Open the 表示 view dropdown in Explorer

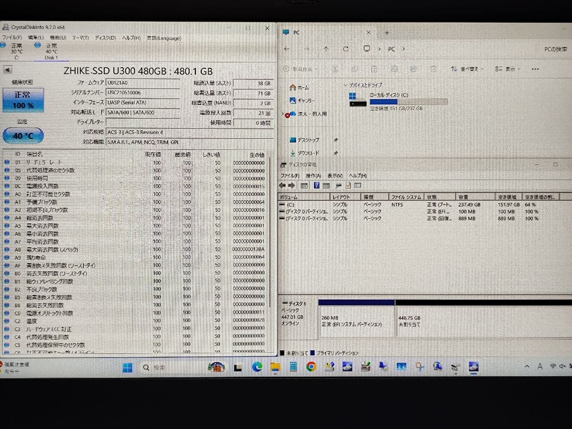point(508,69)
